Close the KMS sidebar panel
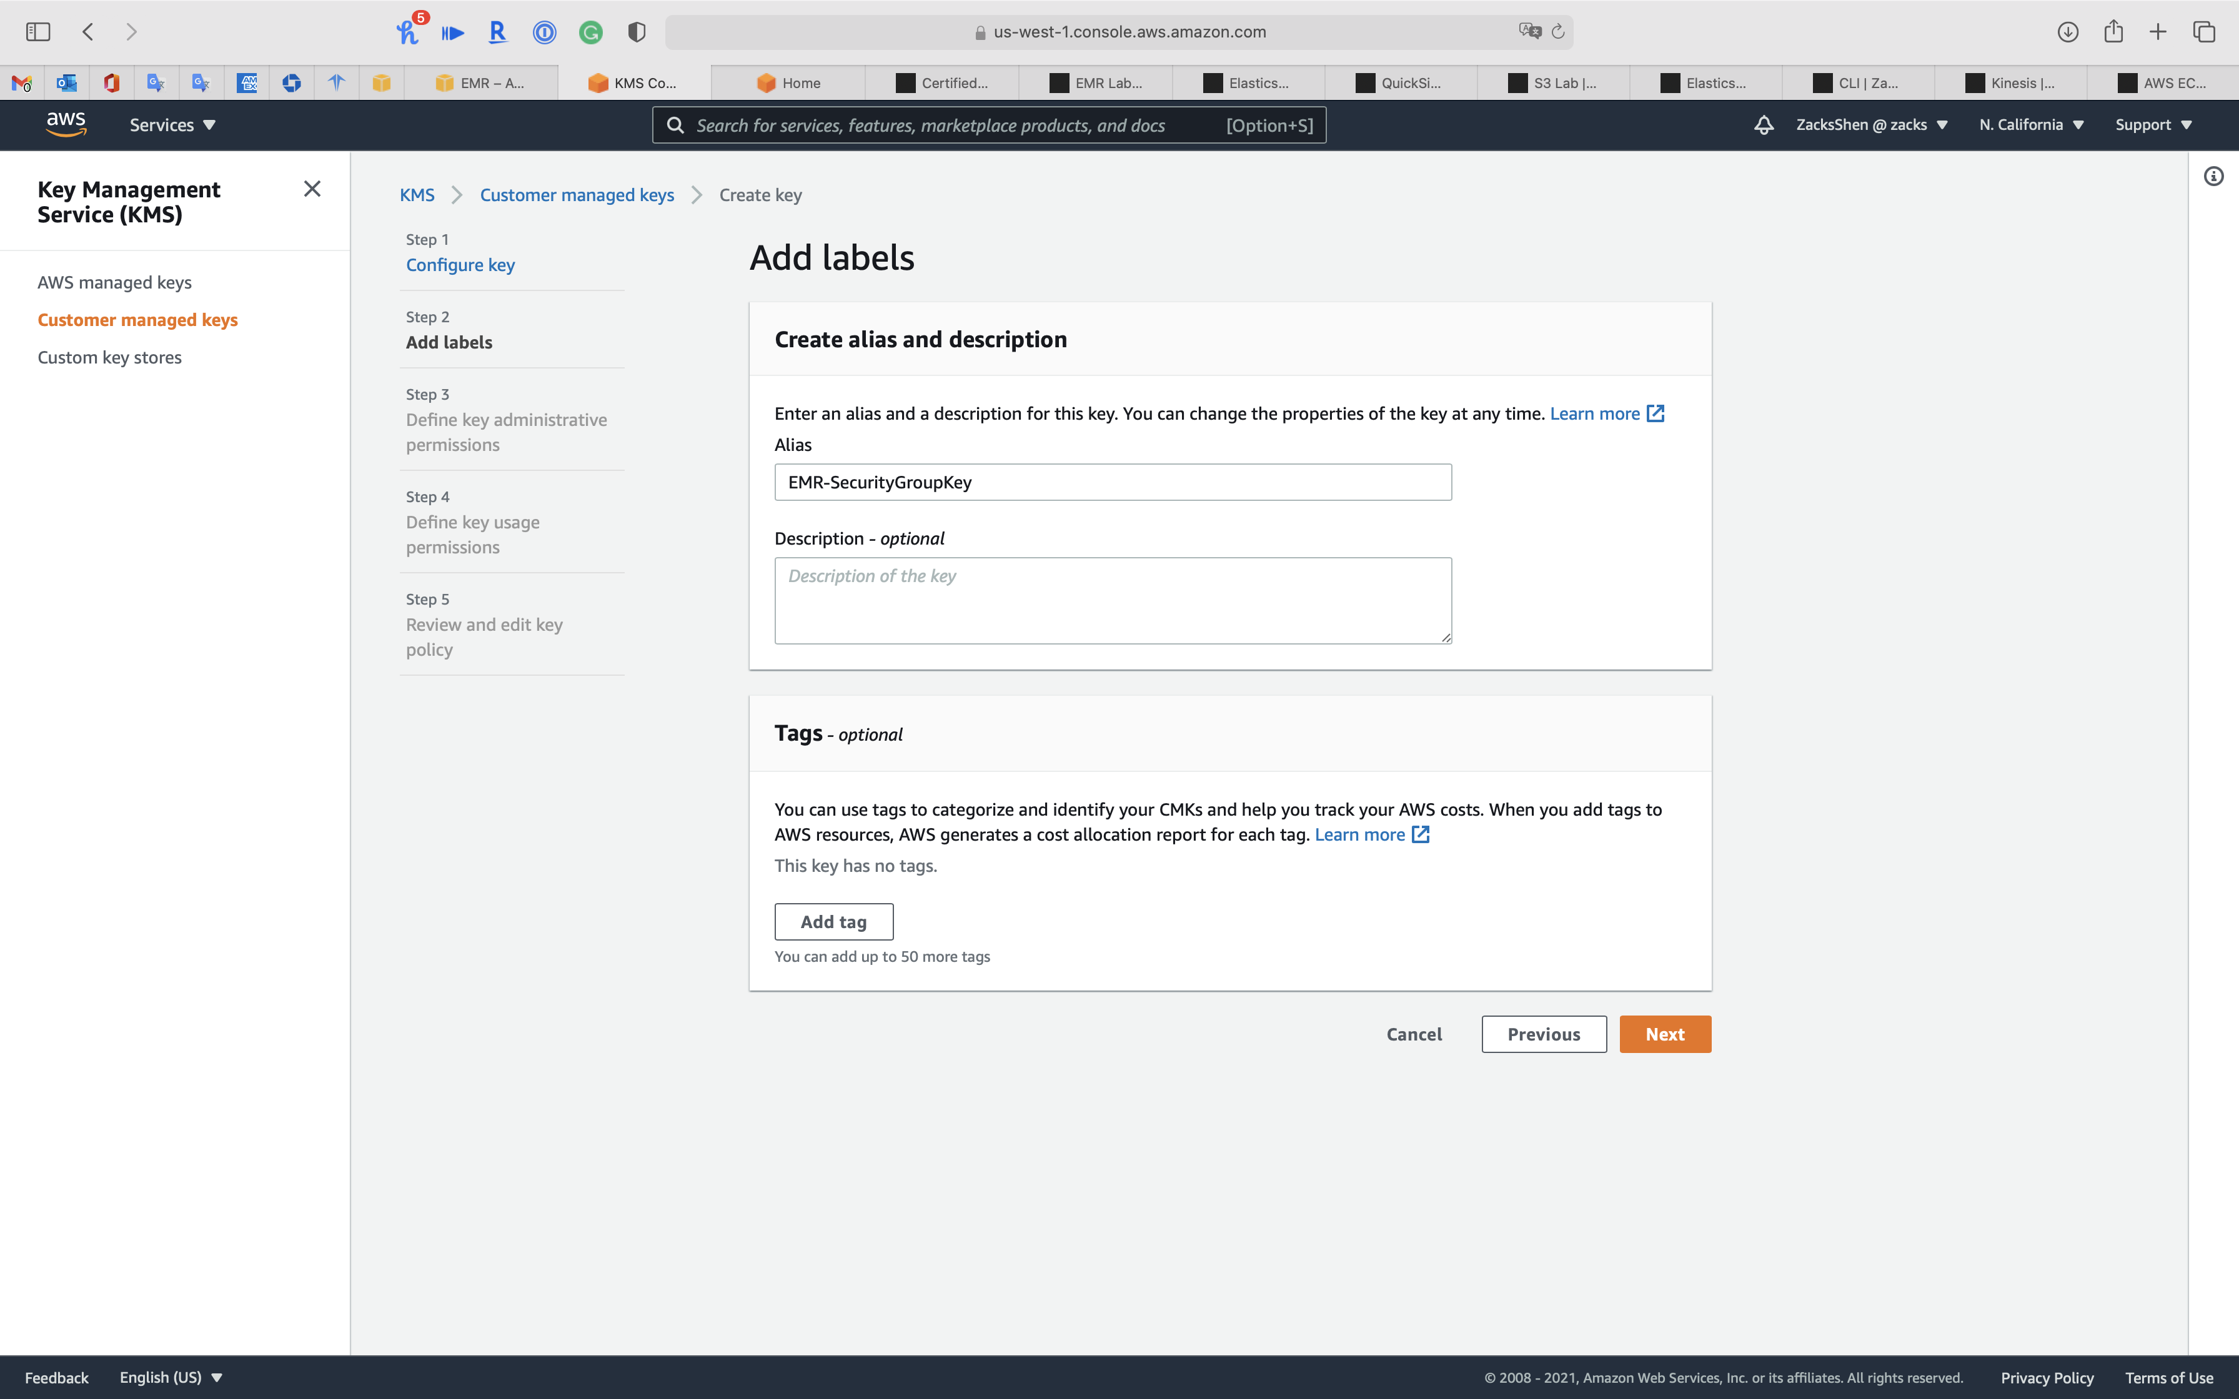This screenshot has width=2239, height=1399. coord(312,190)
